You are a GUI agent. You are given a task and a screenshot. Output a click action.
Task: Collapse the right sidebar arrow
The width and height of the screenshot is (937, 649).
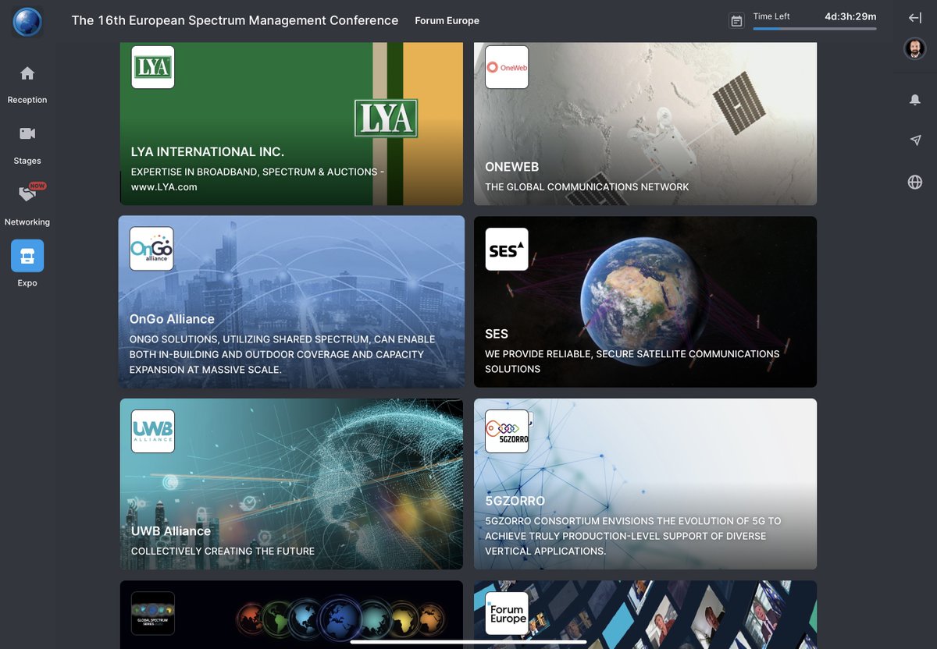(x=915, y=18)
